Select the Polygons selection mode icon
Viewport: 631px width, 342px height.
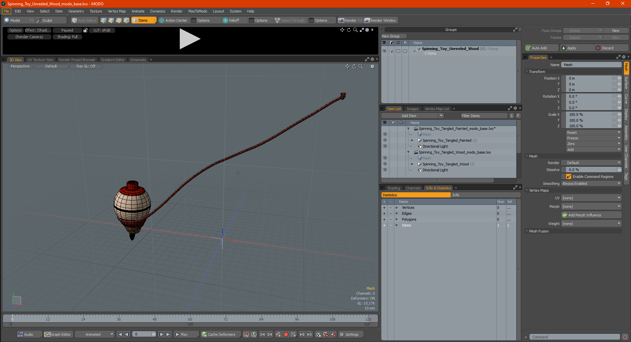(x=119, y=20)
